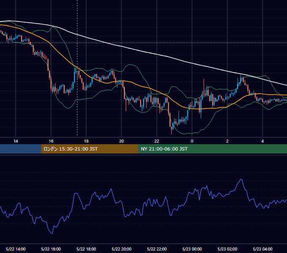Click the blue session band before London

pyautogui.click(x=21, y=149)
